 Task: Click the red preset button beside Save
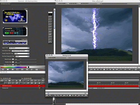point(11,33)
